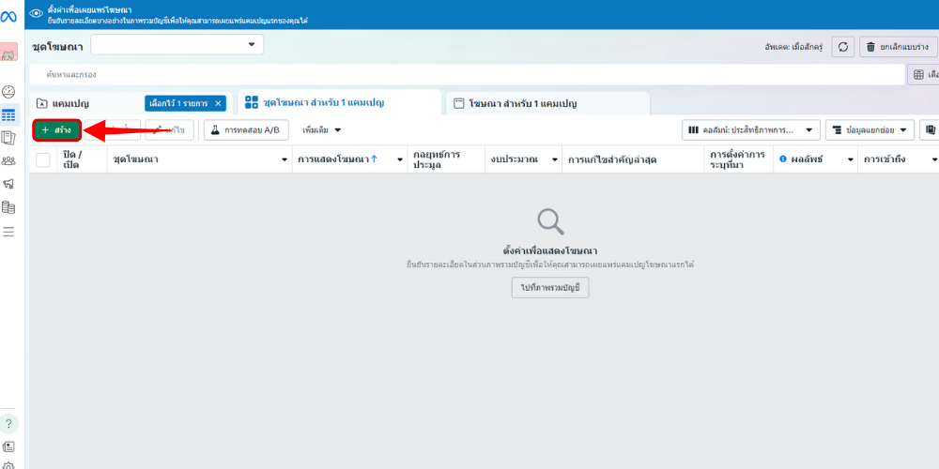Click the account profile avatar in sidebar
The width and height of the screenshot is (939, 469).
[x=8, y=53]
